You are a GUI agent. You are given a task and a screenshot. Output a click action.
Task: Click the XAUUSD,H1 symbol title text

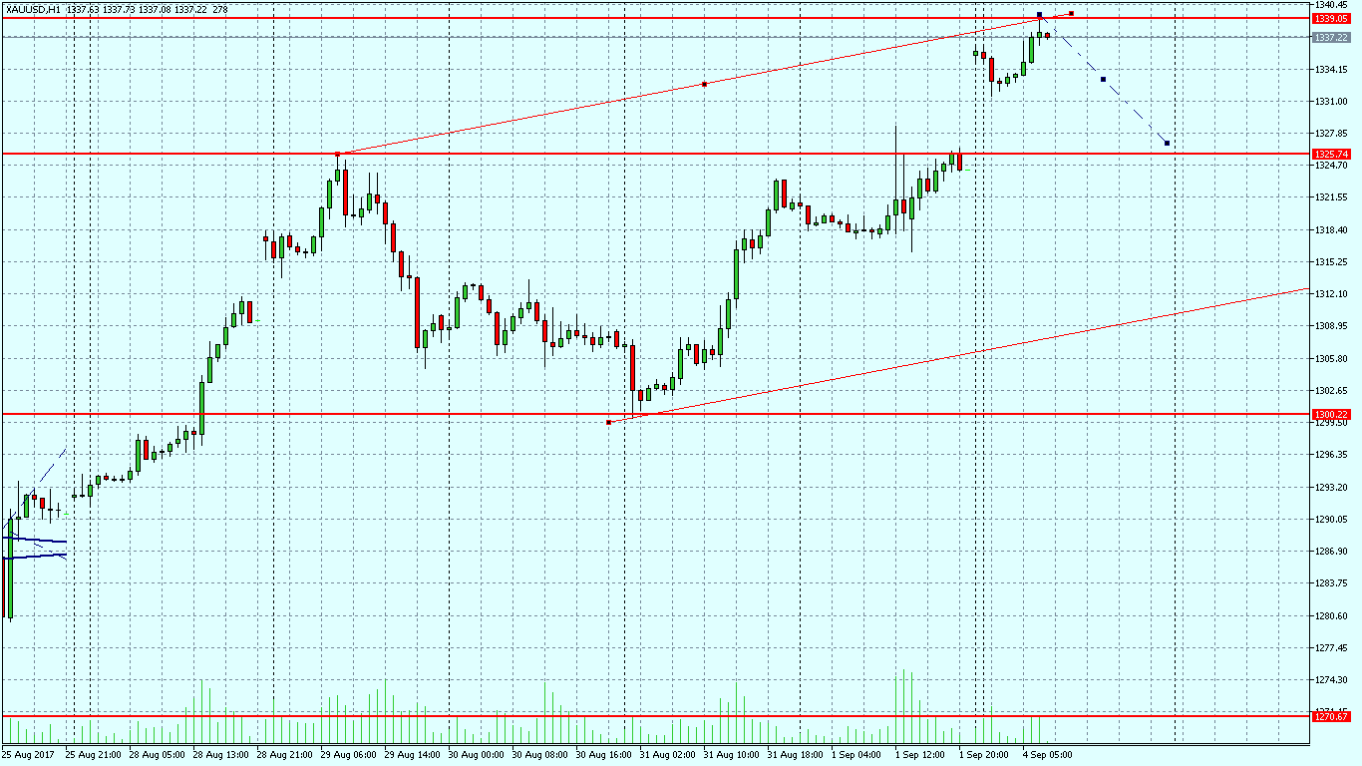tap(34, 9)
